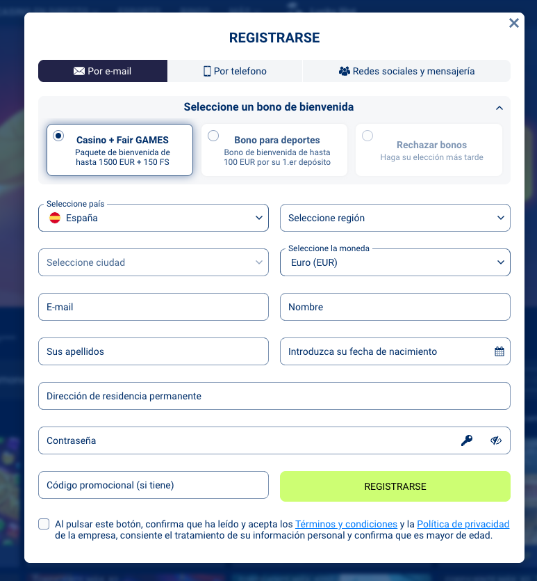Choose the Bono para deportes option
Image resolution: width=537 pixels, height=581 pixels.
pyautogui.click(x=274, y=150)
